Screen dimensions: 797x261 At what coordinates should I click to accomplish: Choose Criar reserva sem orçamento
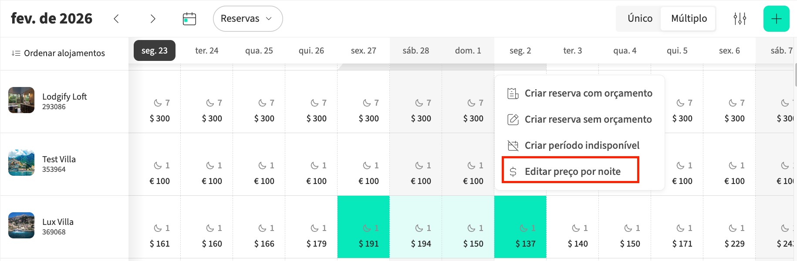588,119
